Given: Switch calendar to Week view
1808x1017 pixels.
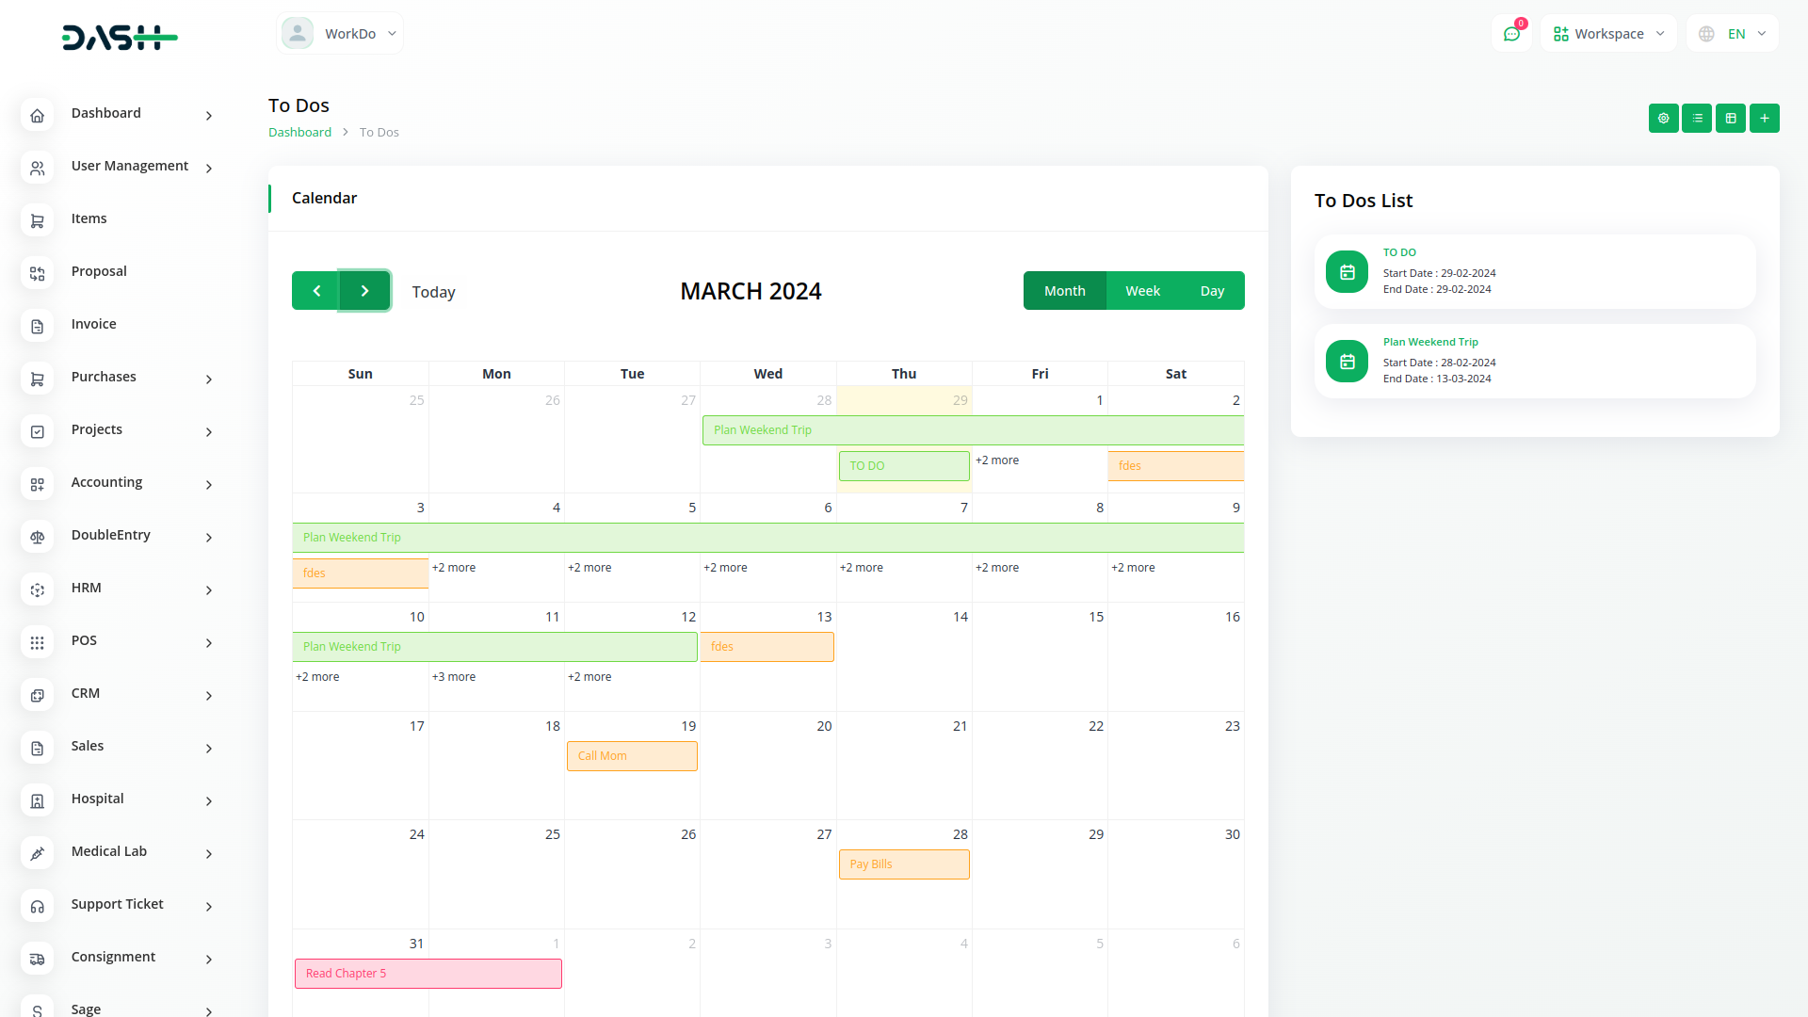Looking at the screenshot, I should [1142, 291].
